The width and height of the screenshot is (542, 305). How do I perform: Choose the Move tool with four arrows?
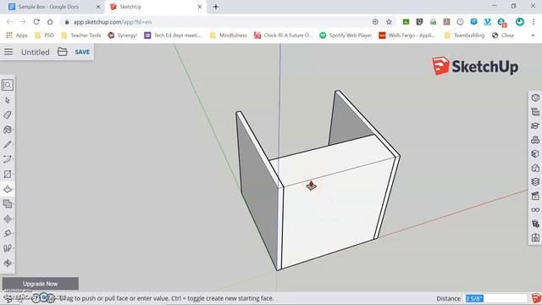(8, 219)
